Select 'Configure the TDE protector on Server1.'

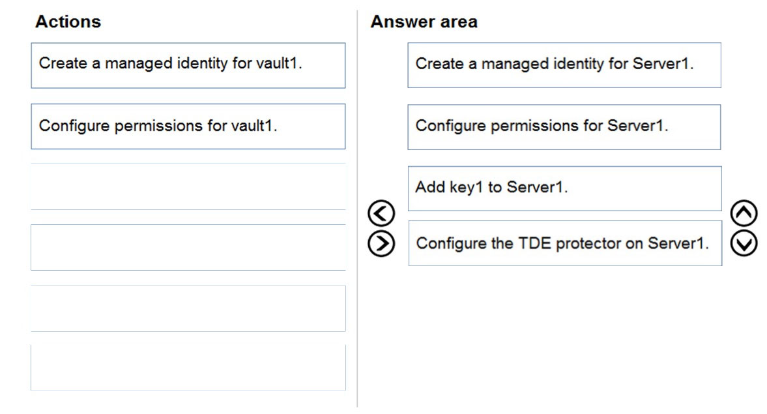click(x=566, y=243)
